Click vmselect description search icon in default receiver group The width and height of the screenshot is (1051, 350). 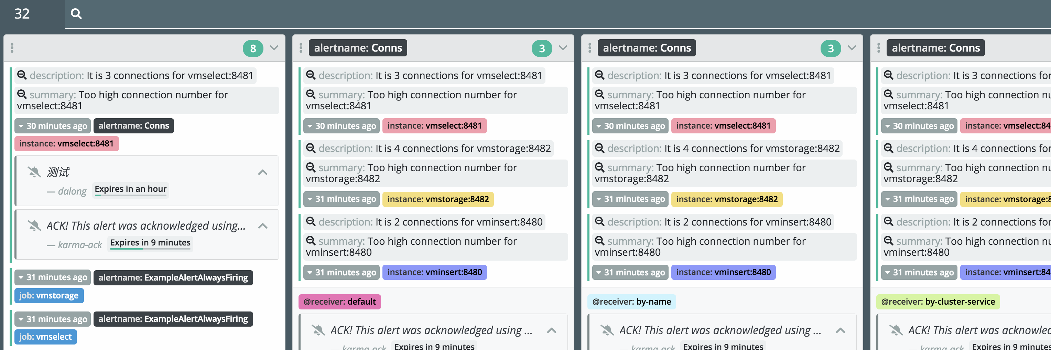coord(311,75)
